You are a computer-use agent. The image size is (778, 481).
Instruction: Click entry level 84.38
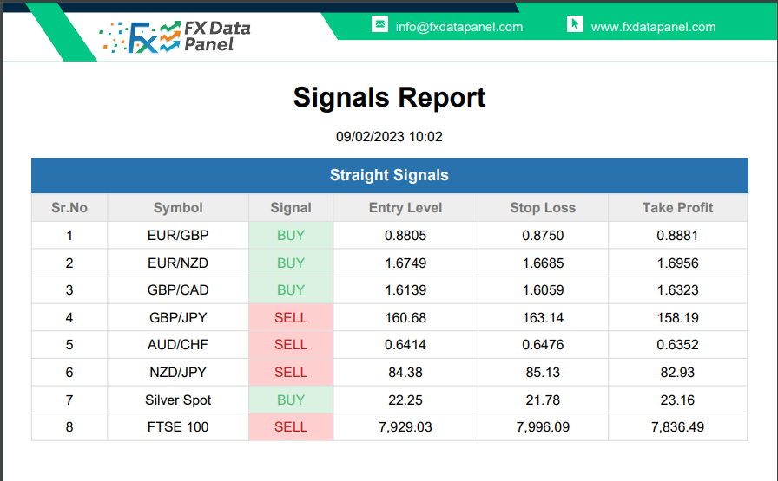405,372
